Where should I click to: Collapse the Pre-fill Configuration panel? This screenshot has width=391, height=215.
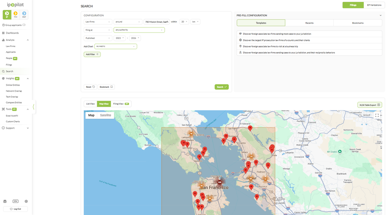pyautogui.click(x=381, y=15)
